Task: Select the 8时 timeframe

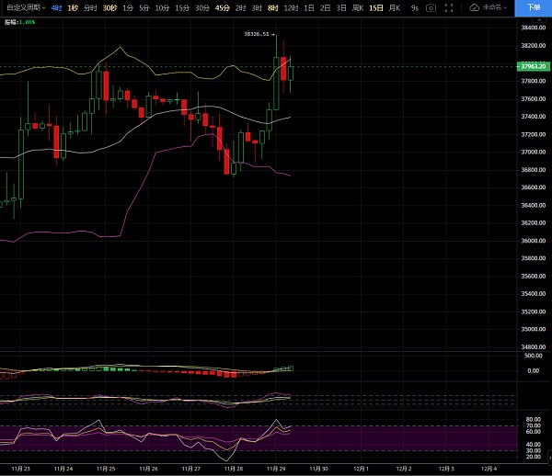Action: pyautogui.click(x=273, y=7)
